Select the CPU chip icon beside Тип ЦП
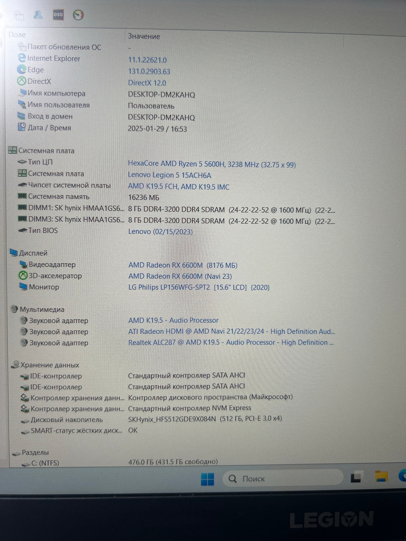This screenshot has width=406, height=541. [22, 162]
